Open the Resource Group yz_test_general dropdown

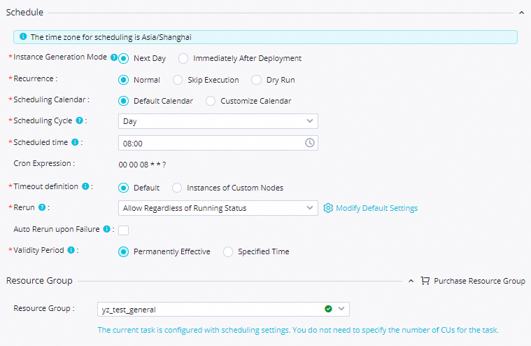tap(223, 309)
